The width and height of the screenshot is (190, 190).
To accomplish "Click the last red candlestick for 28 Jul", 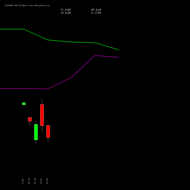I will 48,131.
